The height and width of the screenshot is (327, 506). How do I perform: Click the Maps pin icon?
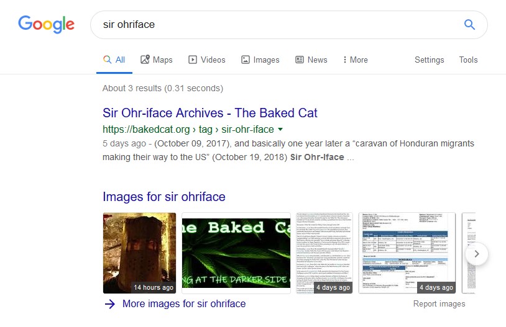(145, 60)
